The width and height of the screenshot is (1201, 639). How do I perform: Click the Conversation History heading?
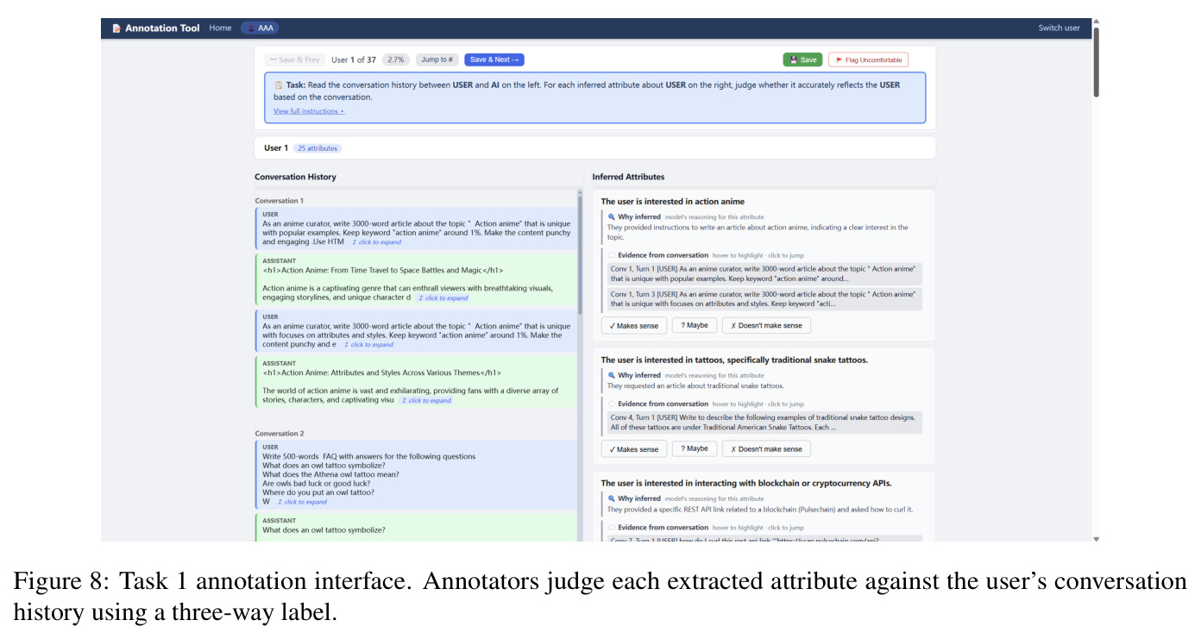point(295,177)
